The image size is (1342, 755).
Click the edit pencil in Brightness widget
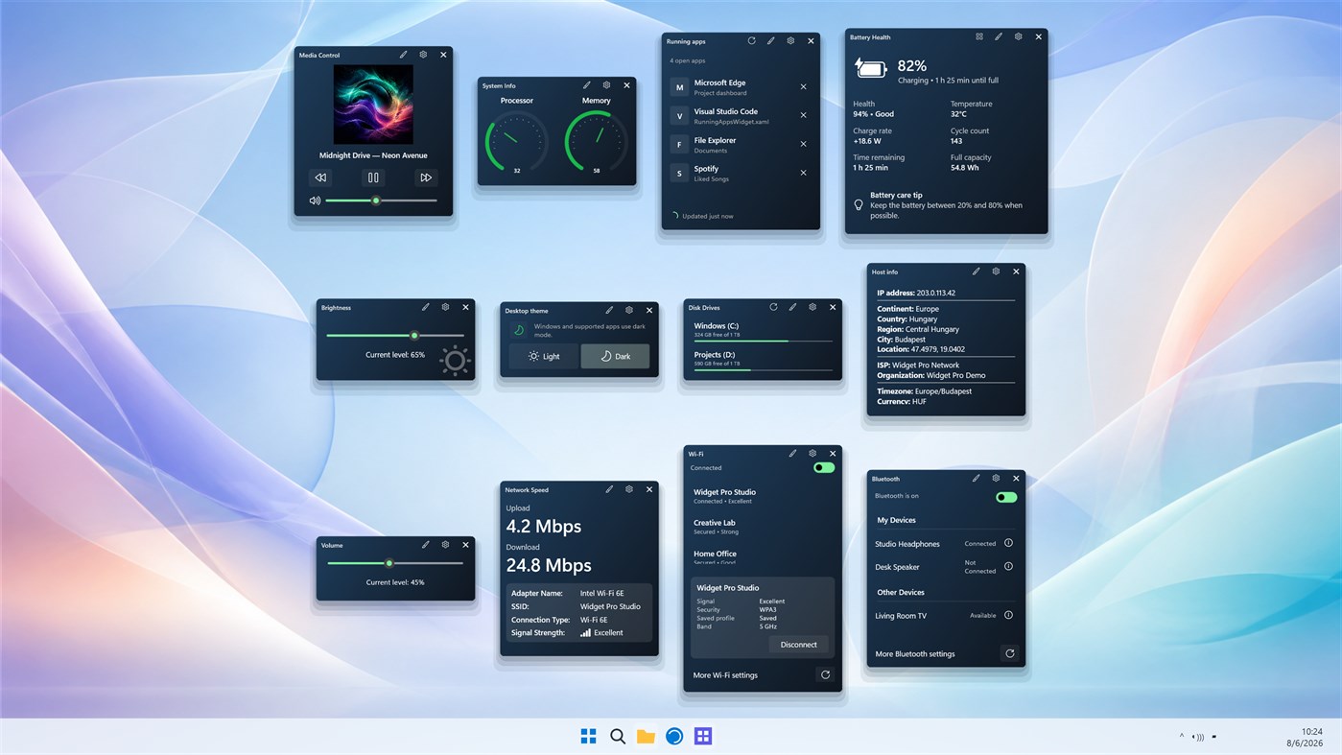tap(426, 307)
